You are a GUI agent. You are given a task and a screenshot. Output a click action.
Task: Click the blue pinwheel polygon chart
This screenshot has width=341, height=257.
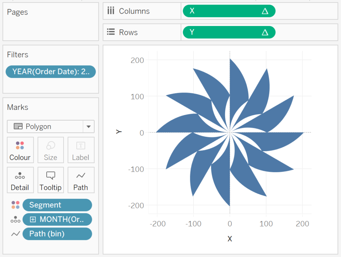tap(230, 132)
